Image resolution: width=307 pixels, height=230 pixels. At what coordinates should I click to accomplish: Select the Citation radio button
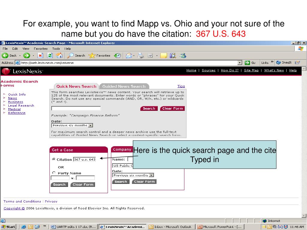click(x=54, y=159)
